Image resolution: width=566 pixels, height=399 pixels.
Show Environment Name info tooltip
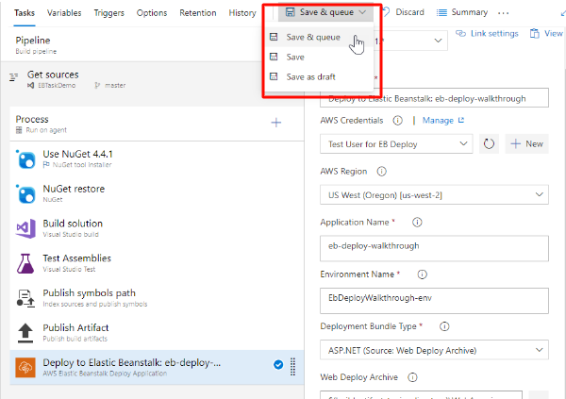422,274
